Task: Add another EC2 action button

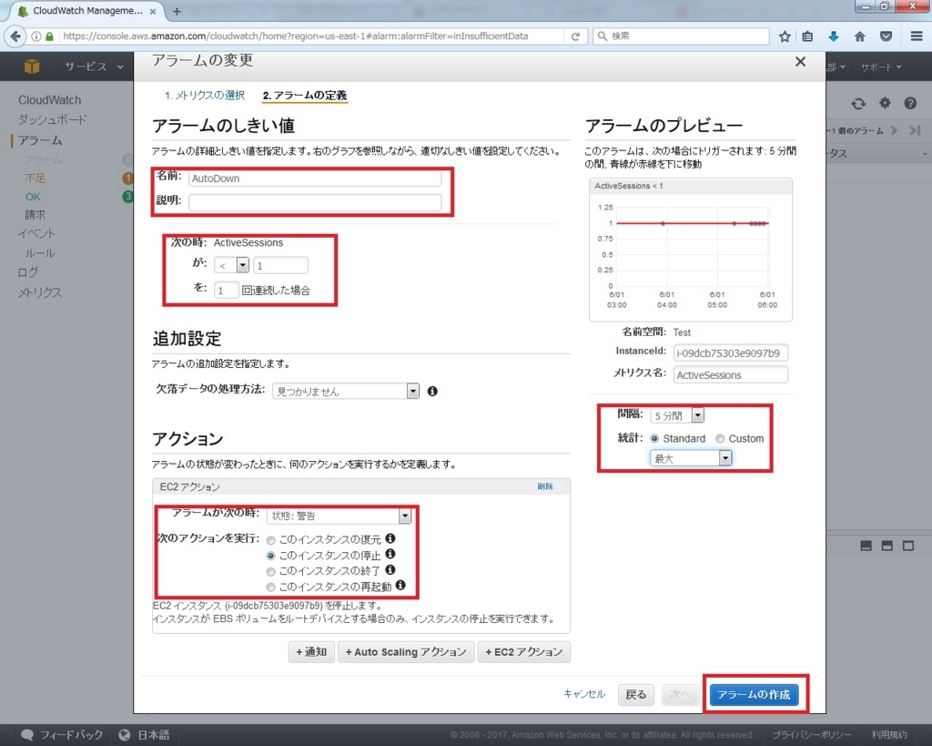Action: click(524, 652)
